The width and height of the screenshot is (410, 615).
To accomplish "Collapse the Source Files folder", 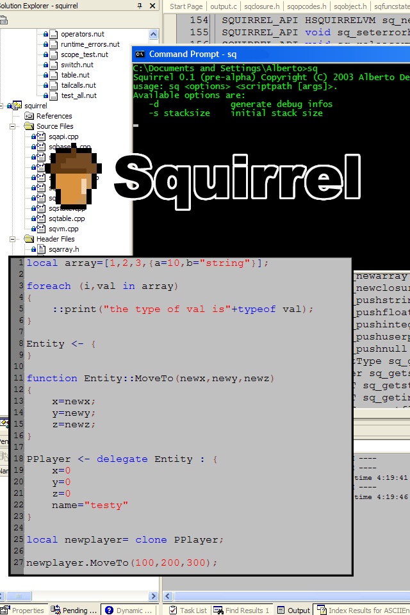I will (x=13, y=126).
